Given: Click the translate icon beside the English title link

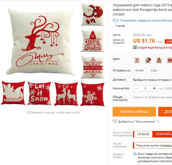Looking at the screenshot, I should (x=115, y=20).
